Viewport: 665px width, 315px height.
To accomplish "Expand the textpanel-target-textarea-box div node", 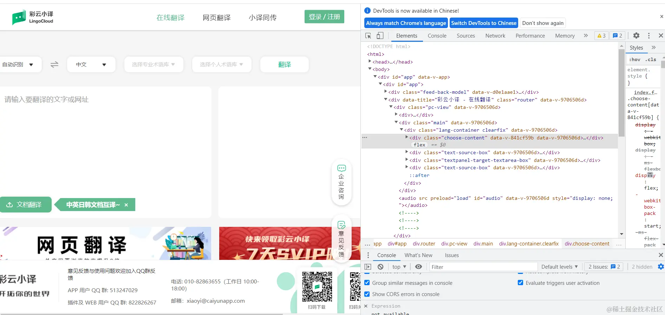I will point(407,160).
